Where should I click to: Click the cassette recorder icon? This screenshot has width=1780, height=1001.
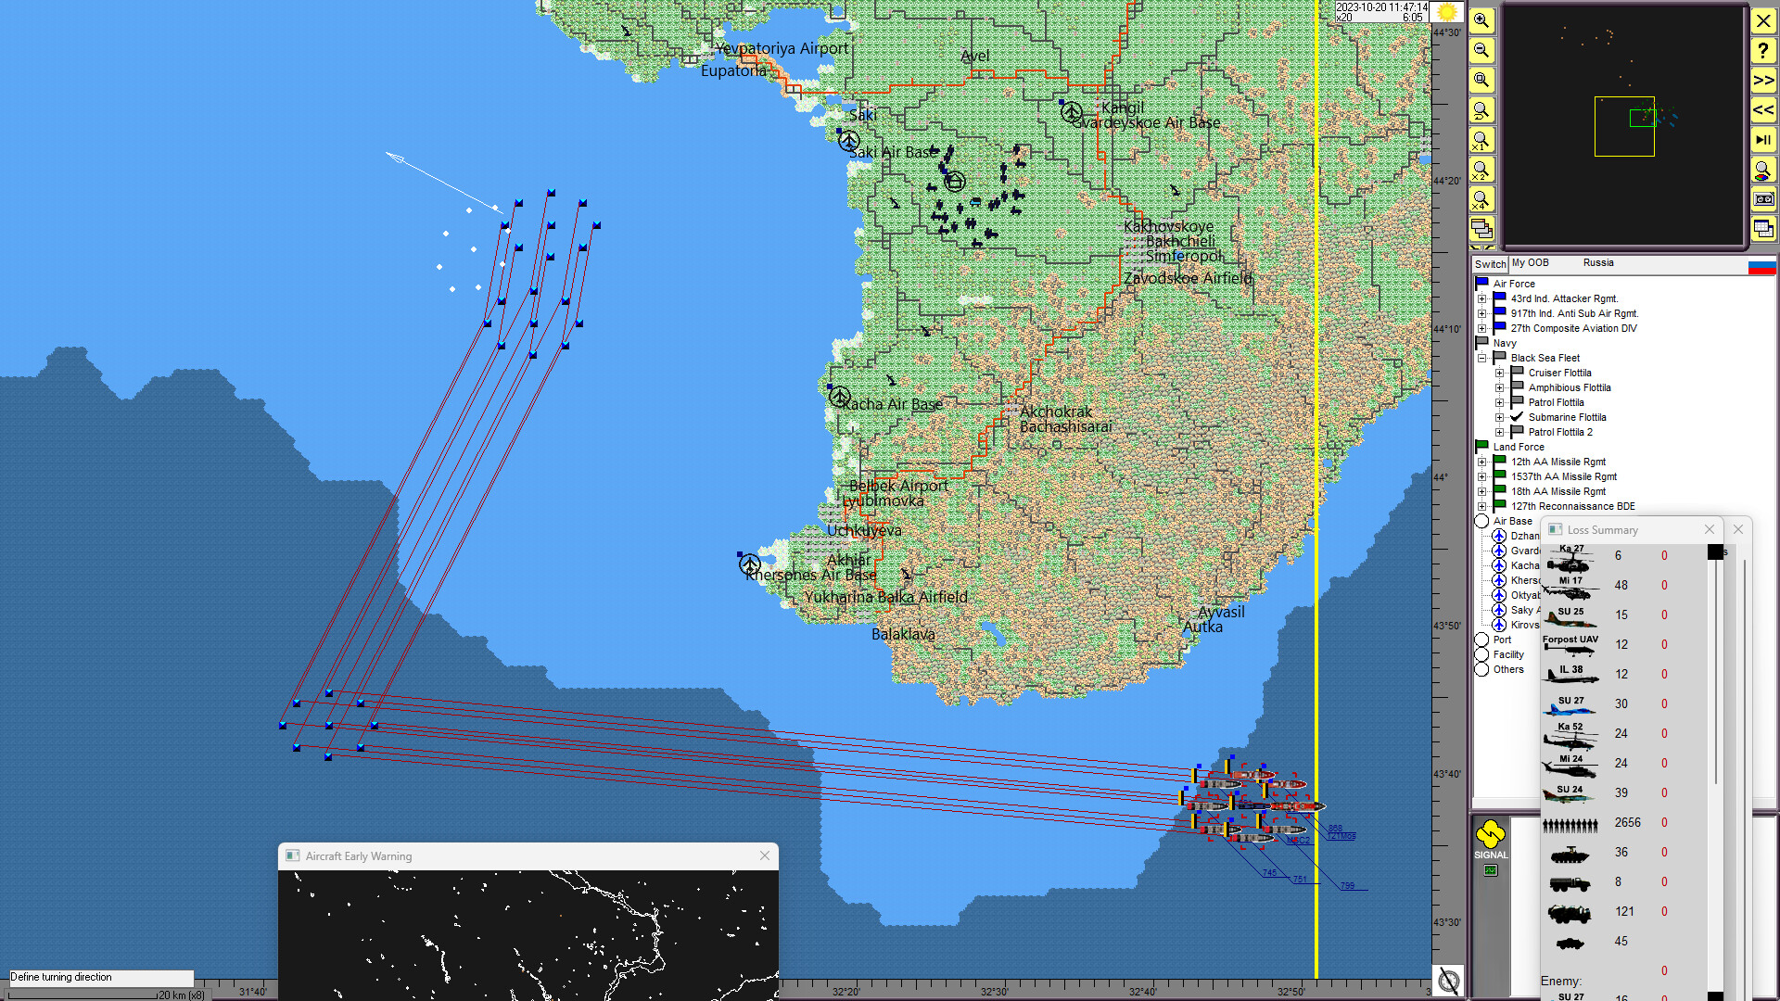click(x=1763, y=199)
